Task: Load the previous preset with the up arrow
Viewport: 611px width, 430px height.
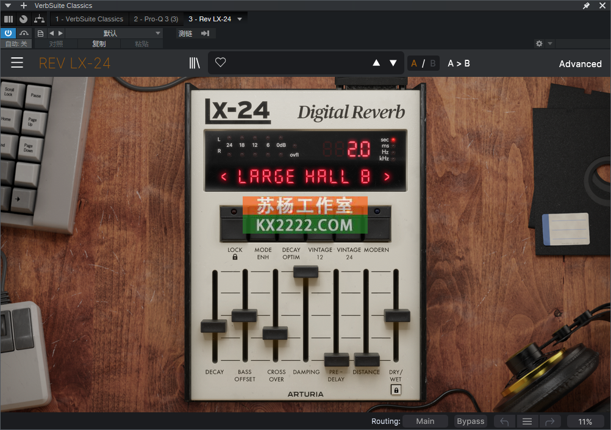Action: (x=376, y=63)
